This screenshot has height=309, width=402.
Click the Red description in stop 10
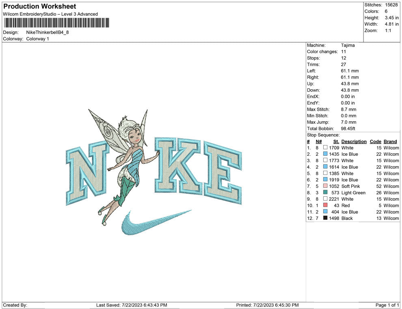345,206
